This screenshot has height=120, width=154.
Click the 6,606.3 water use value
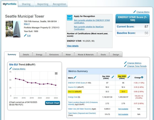tap(107, 109)
